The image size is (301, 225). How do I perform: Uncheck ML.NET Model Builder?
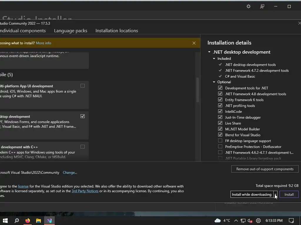tap(220, 129)
